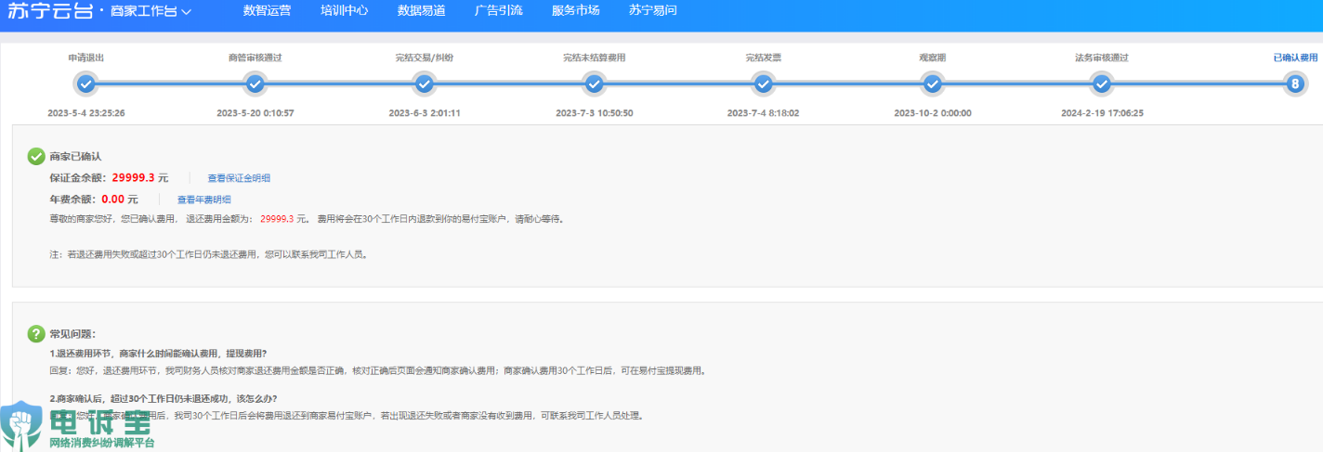
Task: Click the 完结未结算费用 step checkmark icon
Action: [x=594, y=84]
